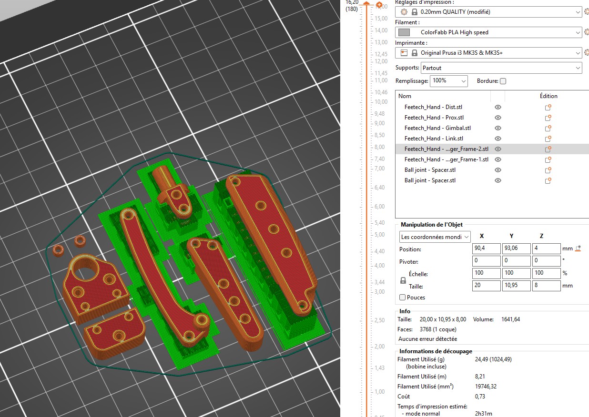Enable the Bordure checkbox
589x417 pixels.
[503, 81]
